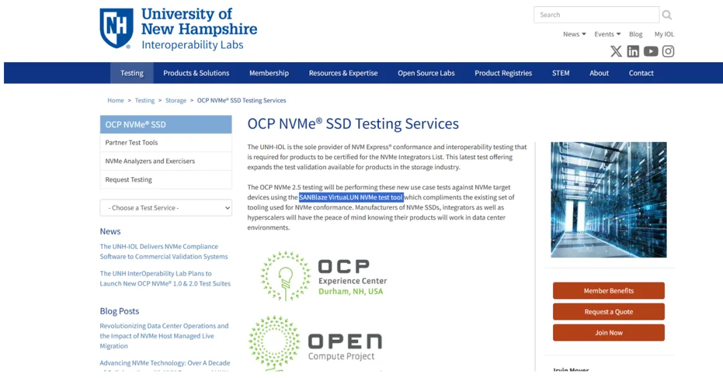Image resolution: width=723 pixels, height=378 pixels.
Task: Open the About menu item
Action: click(x=599, y=73)
